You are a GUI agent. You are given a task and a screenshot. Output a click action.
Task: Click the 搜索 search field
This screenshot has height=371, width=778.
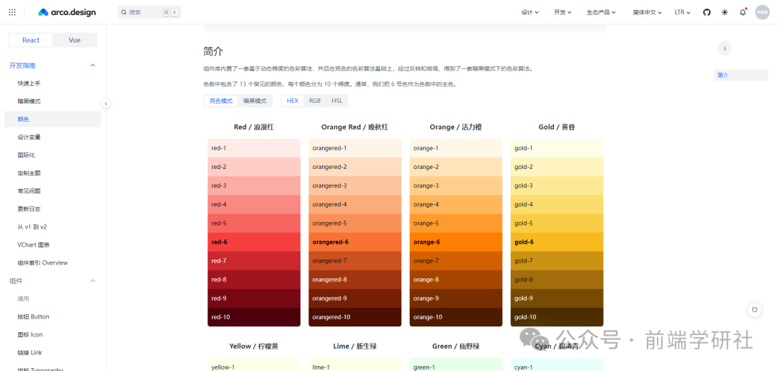149,12
